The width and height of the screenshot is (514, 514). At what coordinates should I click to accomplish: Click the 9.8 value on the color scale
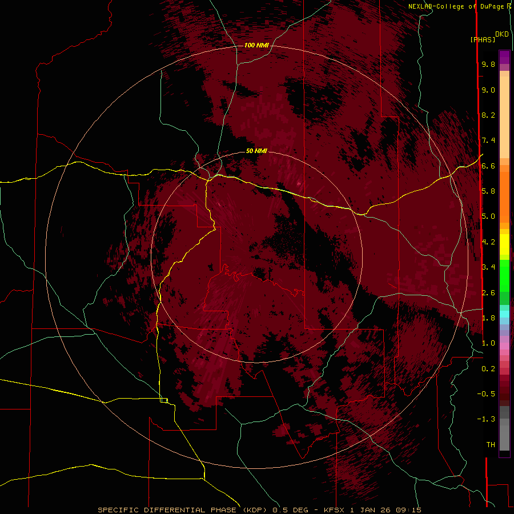click(488, 64)
